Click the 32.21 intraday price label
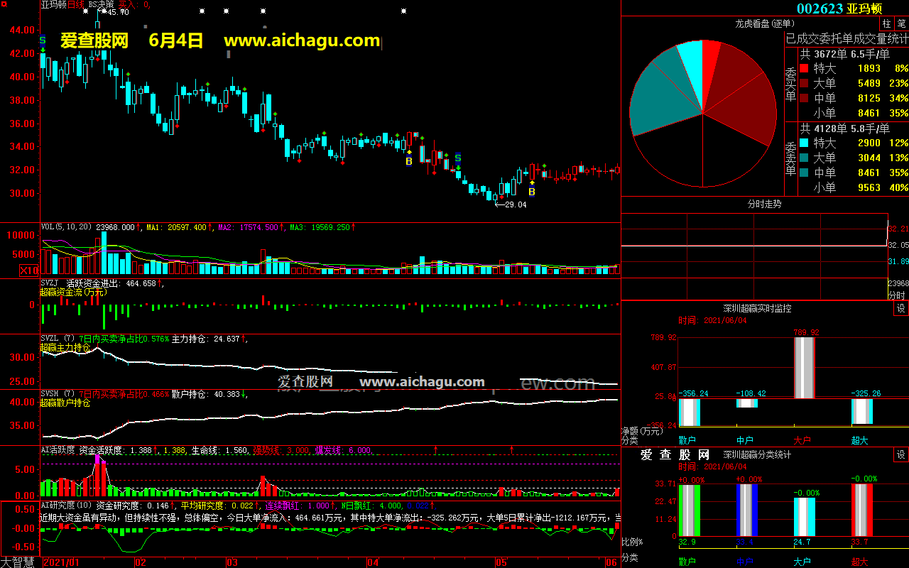 pos(898,229)
